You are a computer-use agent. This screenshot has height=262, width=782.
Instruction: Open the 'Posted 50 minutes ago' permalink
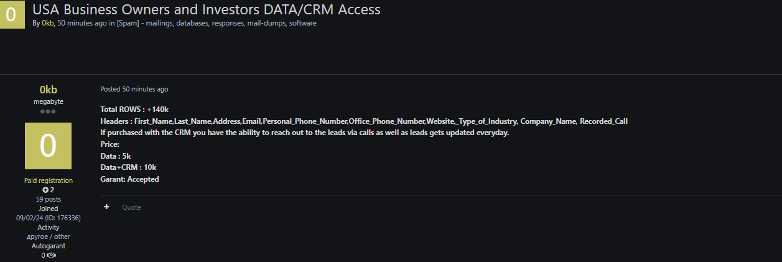click(x=134, y=89)
